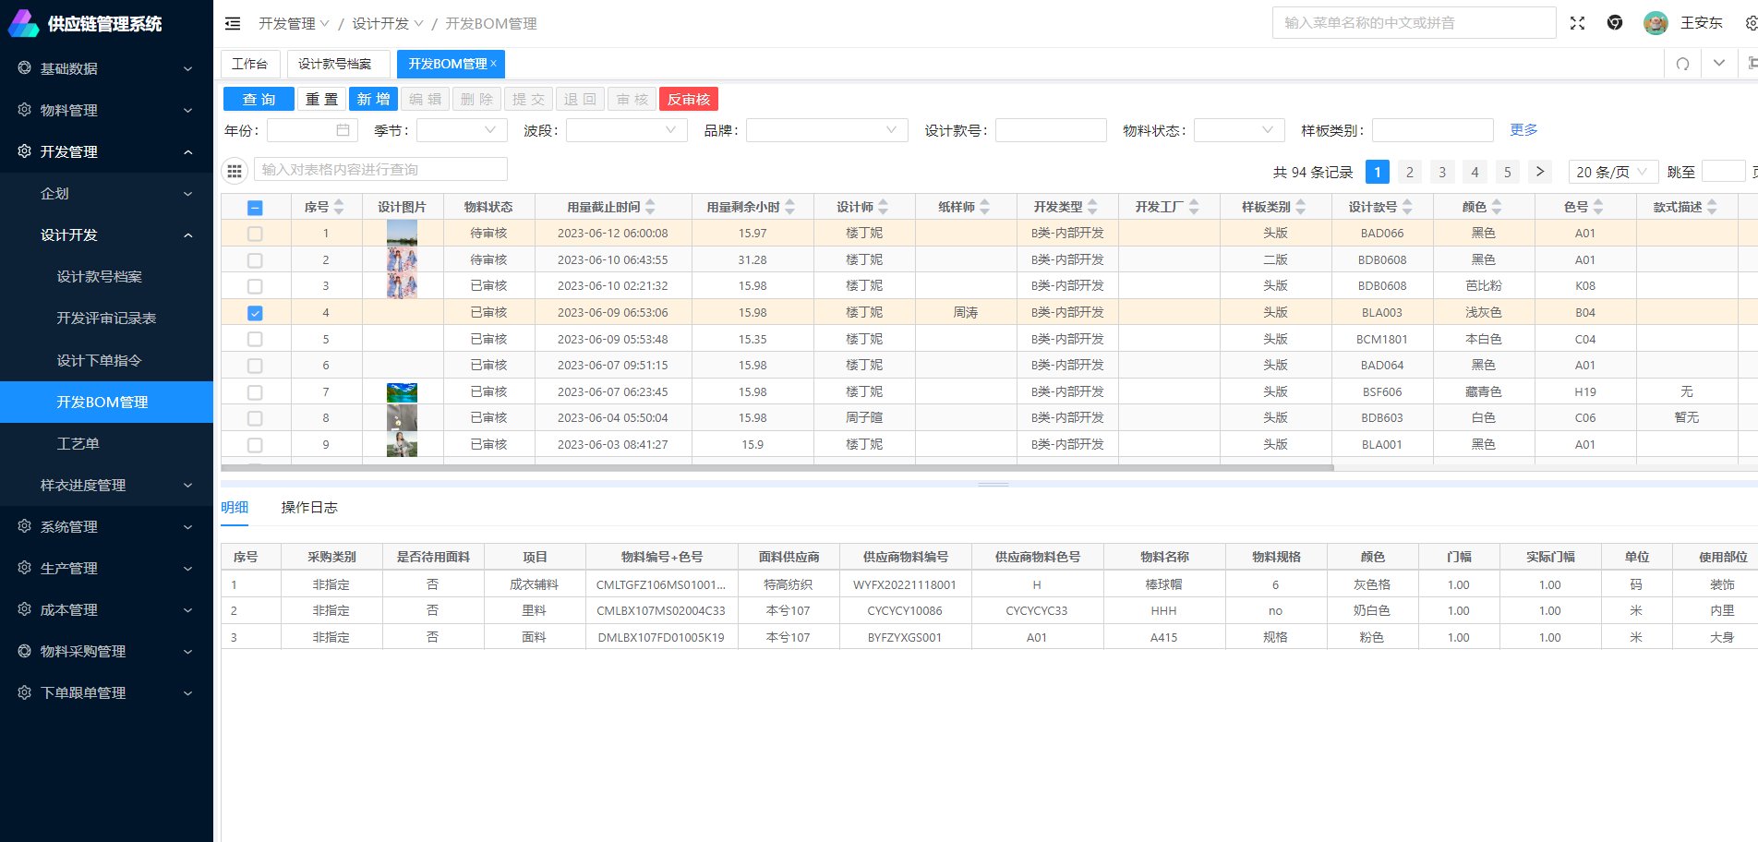
Task: Toggle fullscreen mode icon
Action: (x=1577, y=23)
